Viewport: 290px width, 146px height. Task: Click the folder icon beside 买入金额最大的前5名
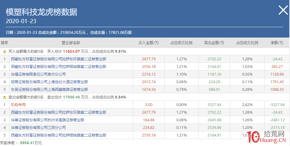pos(5,52)
